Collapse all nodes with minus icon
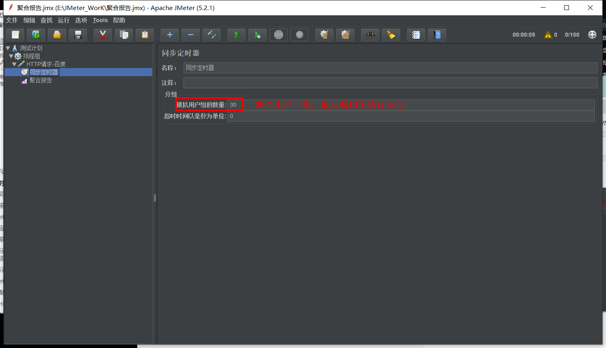Screen dimensions: 606x348 coord(191,35)
